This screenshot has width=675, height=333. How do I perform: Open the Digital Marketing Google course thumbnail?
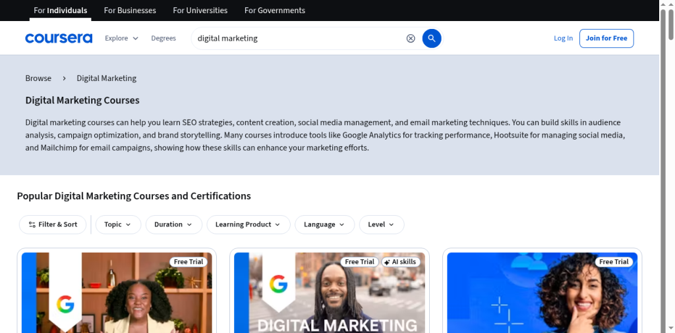tap(330, 293)
